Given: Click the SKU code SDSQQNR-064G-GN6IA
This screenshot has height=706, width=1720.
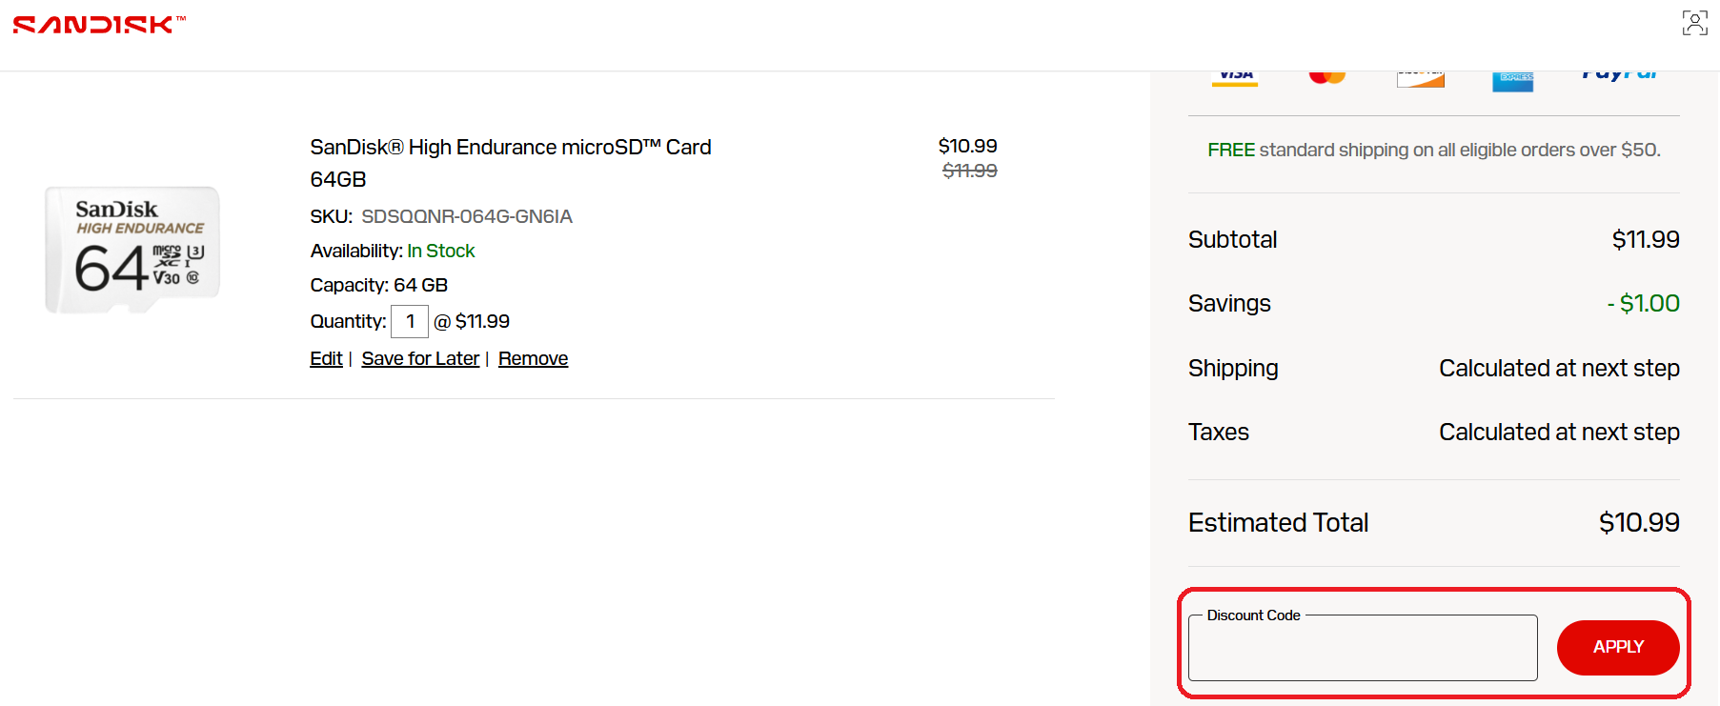Looking at the screenshot, I should point(467,216).
